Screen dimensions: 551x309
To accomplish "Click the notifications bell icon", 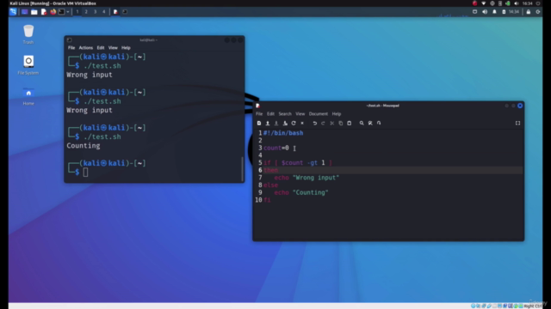I will tap(494, 11).
